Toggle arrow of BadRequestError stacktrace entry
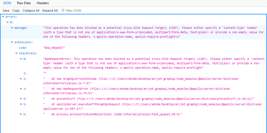 click(21, 59)
